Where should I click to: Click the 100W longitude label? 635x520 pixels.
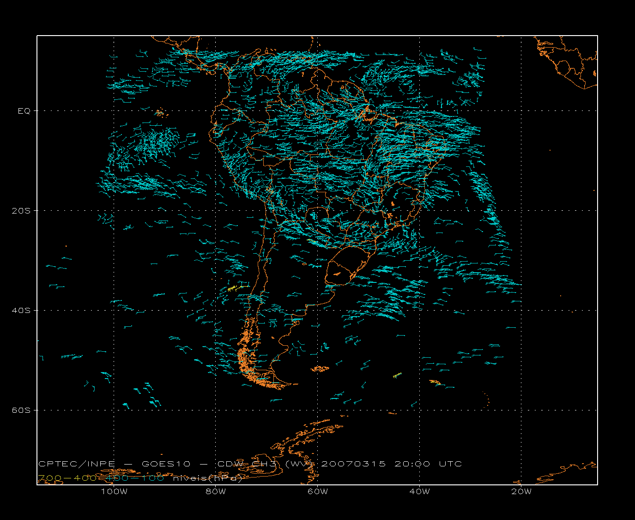[114, 491]
